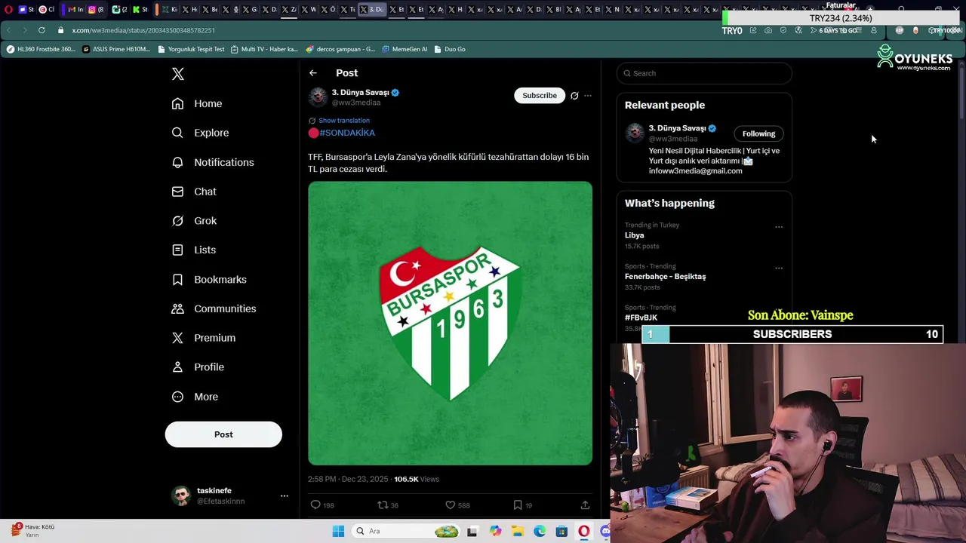Viewport: 966px width, 543px height.
Task: Click the Subscribe button
Action: [x=540, y=96]
